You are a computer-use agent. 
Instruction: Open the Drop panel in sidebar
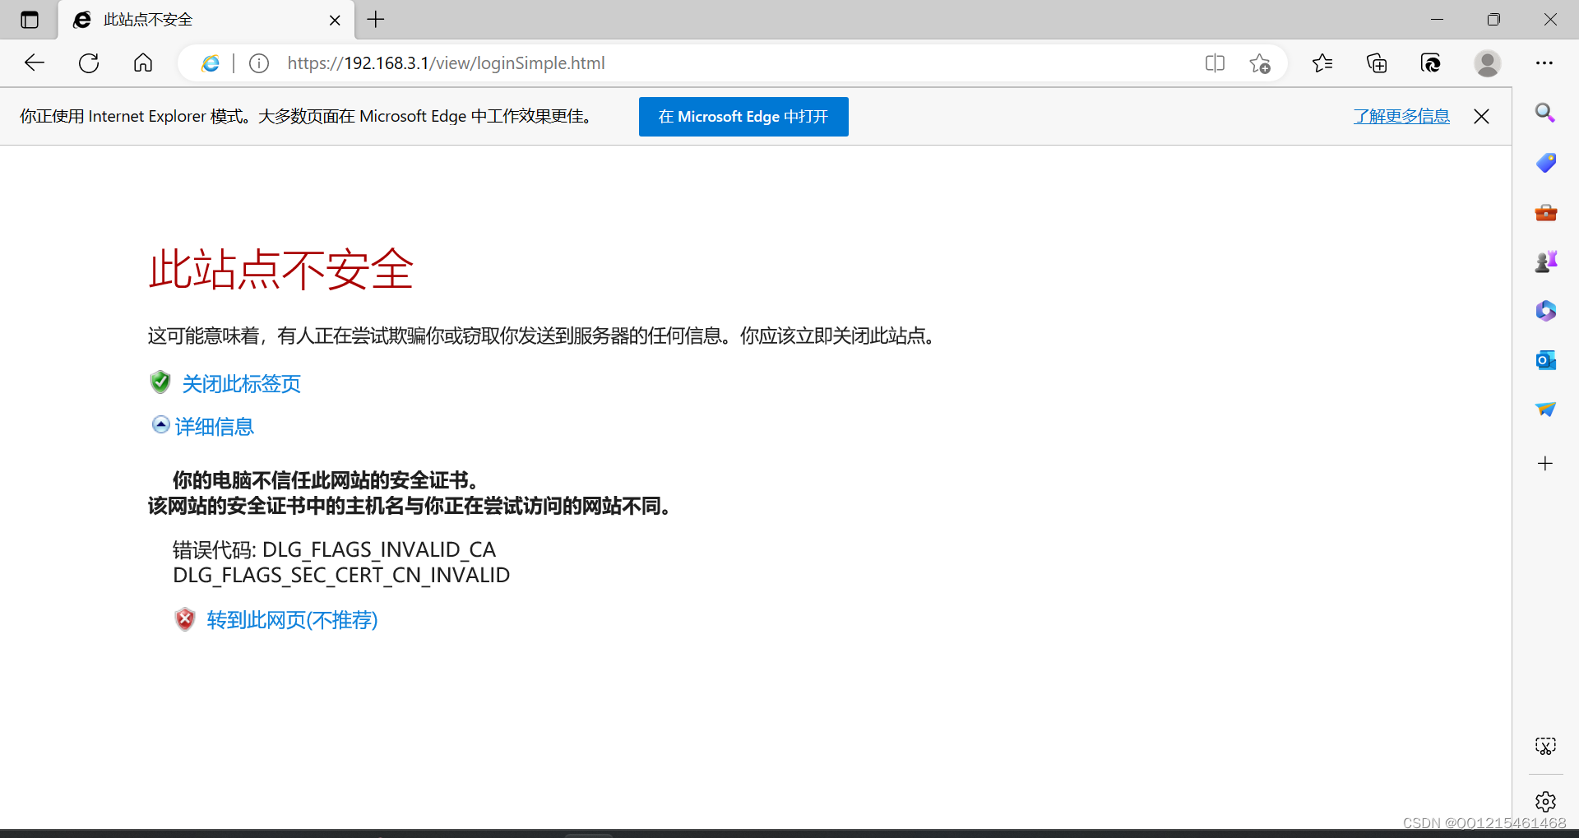[x=1546, y=409]
